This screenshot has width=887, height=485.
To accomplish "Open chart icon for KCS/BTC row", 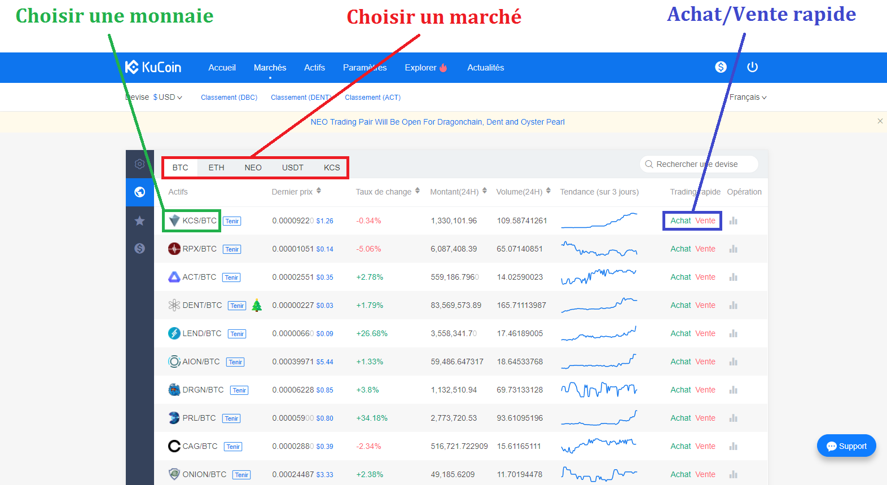I will (x=733, y=221).
